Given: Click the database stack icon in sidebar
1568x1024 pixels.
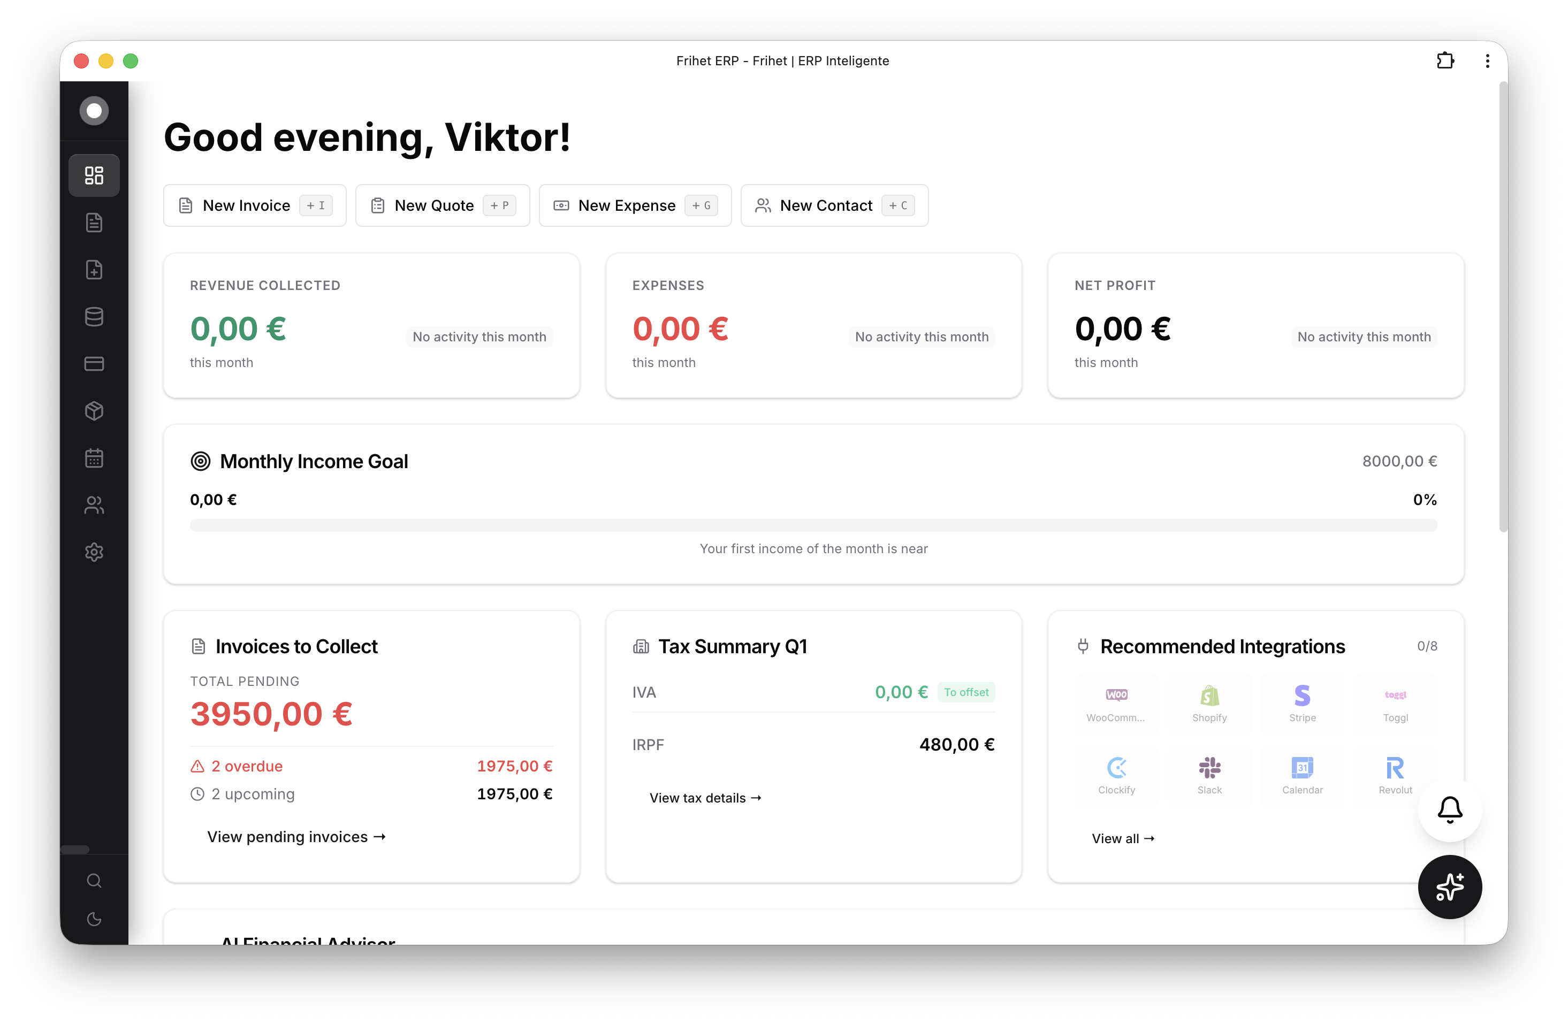Looking at the screenshot, I should click(x=94, y=317).
